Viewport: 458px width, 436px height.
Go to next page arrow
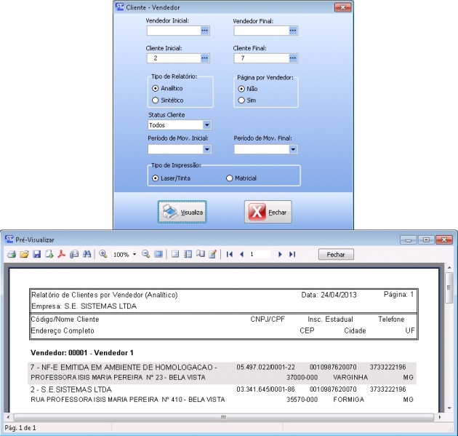tap(280, 254)
